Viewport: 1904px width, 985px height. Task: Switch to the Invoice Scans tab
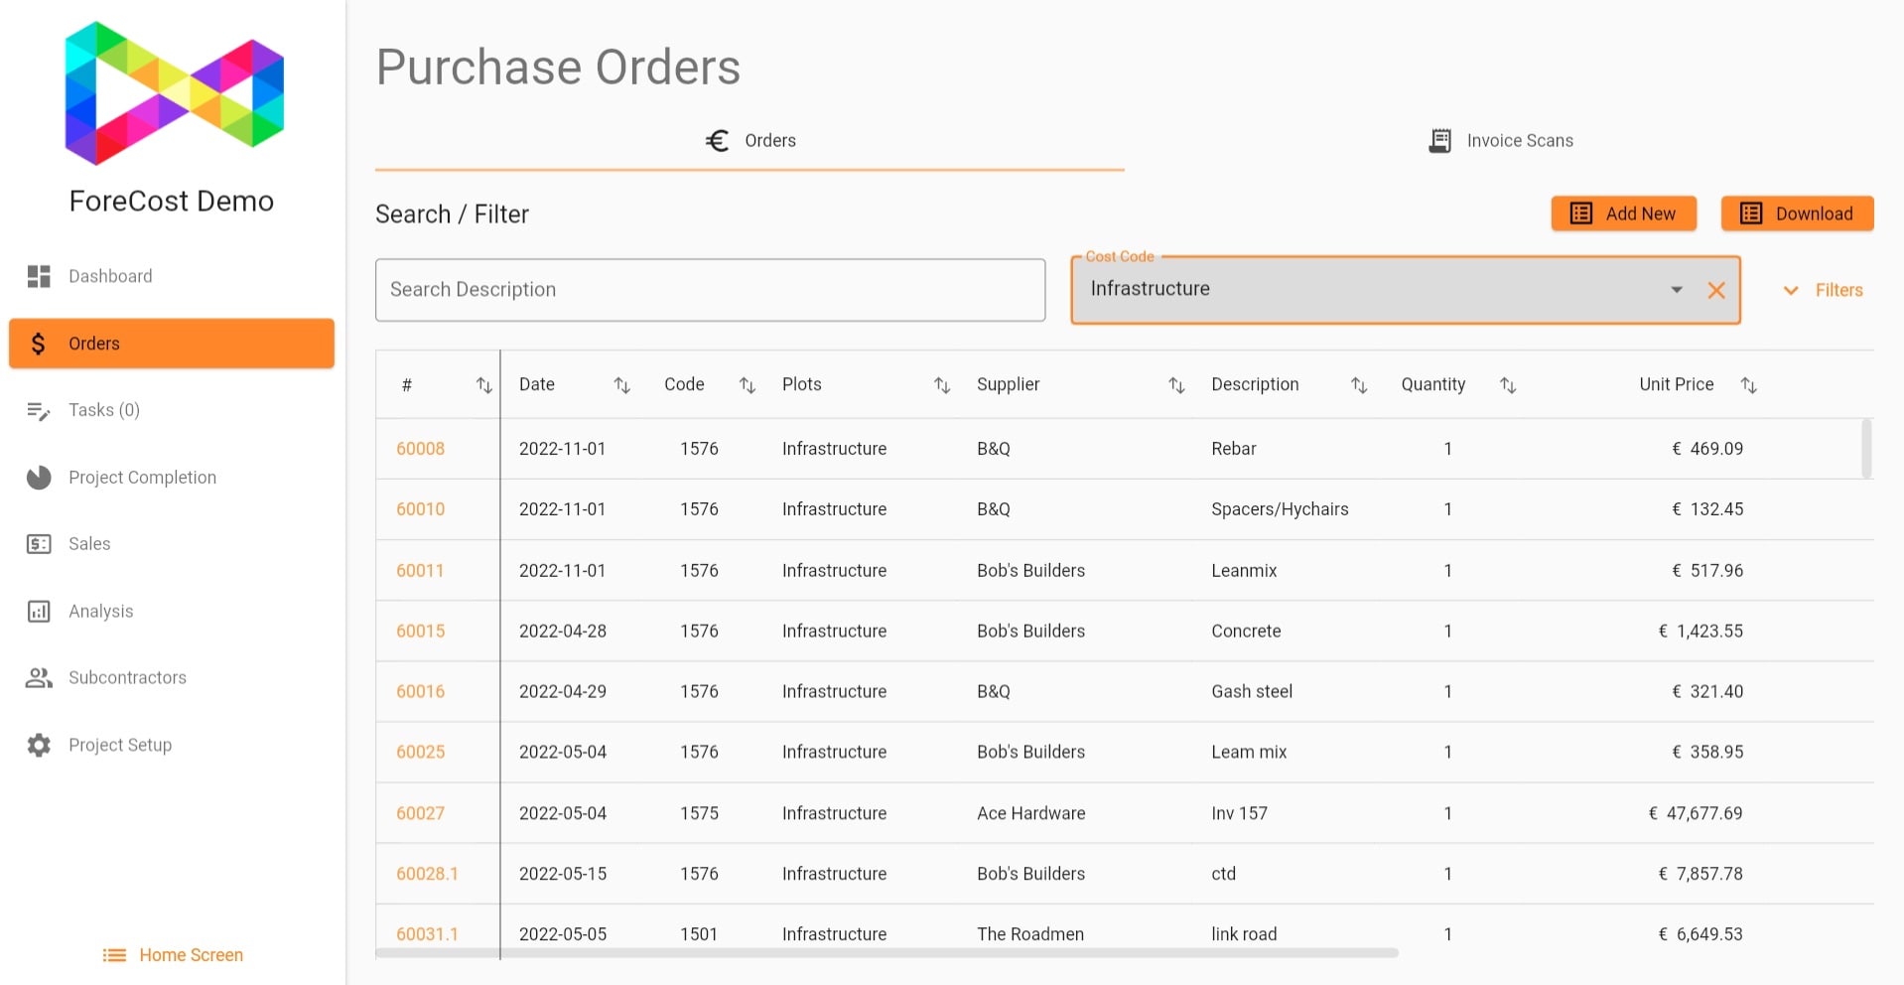1500,141
